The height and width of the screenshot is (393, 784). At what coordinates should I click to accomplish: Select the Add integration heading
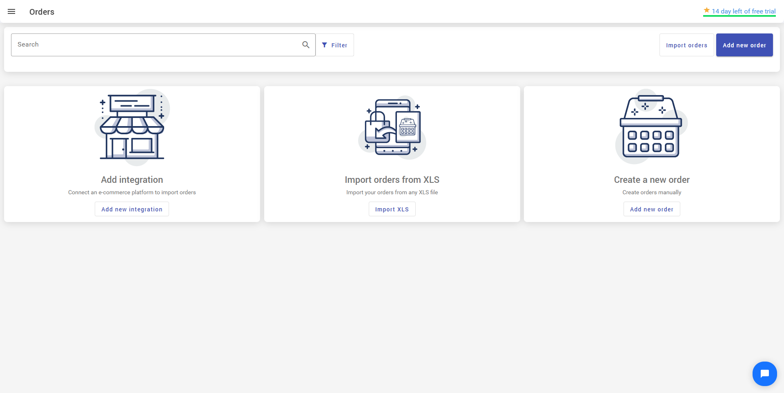tap(132, 180)
